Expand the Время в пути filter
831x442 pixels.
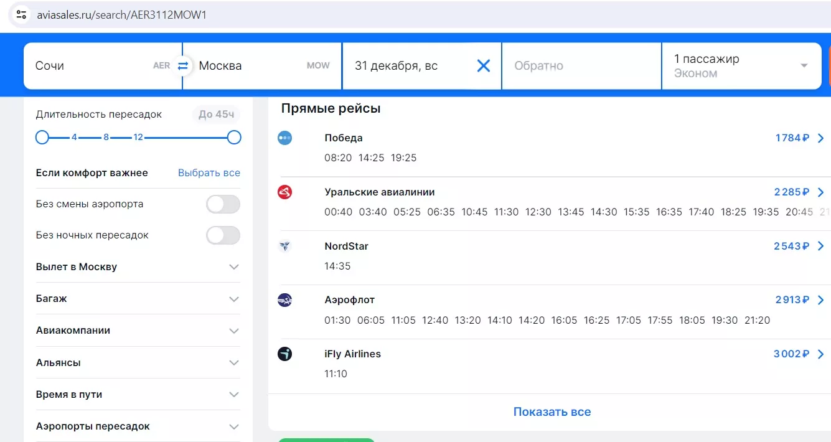tap(233, 395)
